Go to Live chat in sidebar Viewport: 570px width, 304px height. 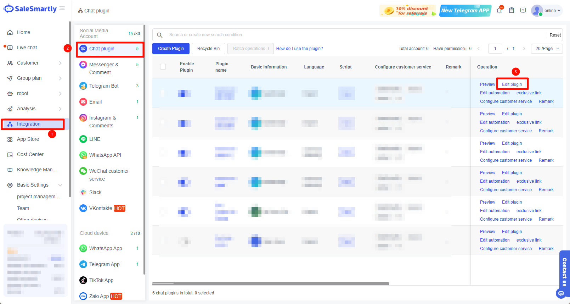27,48
